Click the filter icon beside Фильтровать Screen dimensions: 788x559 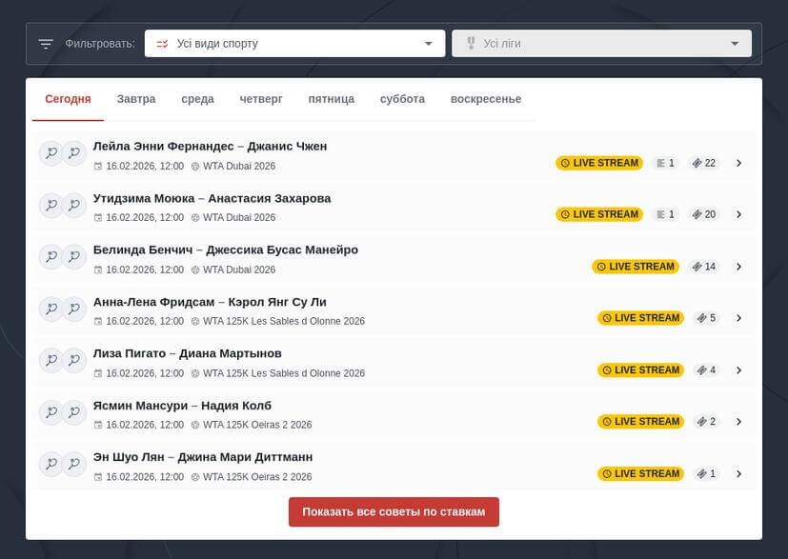point(46,44)
